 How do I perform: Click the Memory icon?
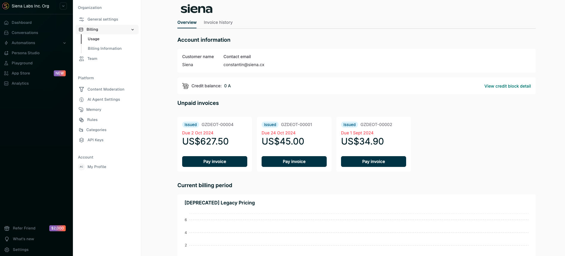81,110
